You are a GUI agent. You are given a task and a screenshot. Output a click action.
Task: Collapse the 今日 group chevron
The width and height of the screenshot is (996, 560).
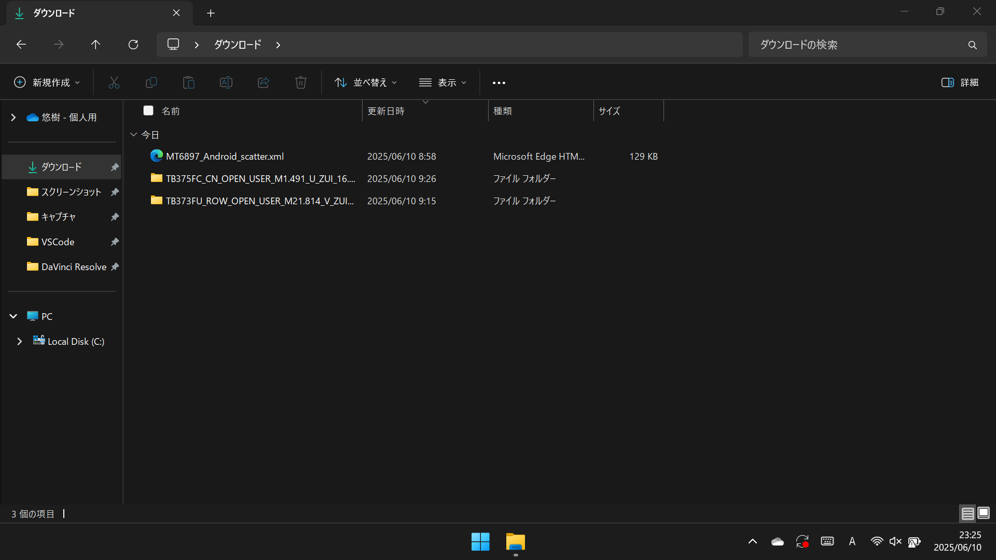[x=133, y=135]
